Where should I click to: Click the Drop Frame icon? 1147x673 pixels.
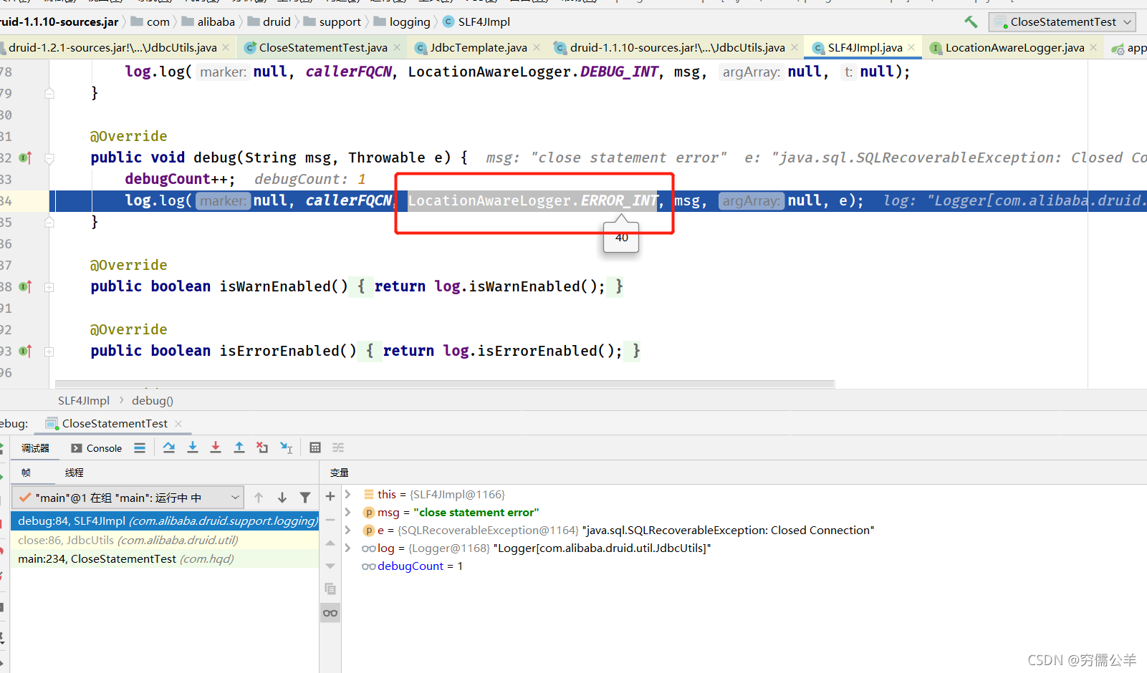[262, 447]
